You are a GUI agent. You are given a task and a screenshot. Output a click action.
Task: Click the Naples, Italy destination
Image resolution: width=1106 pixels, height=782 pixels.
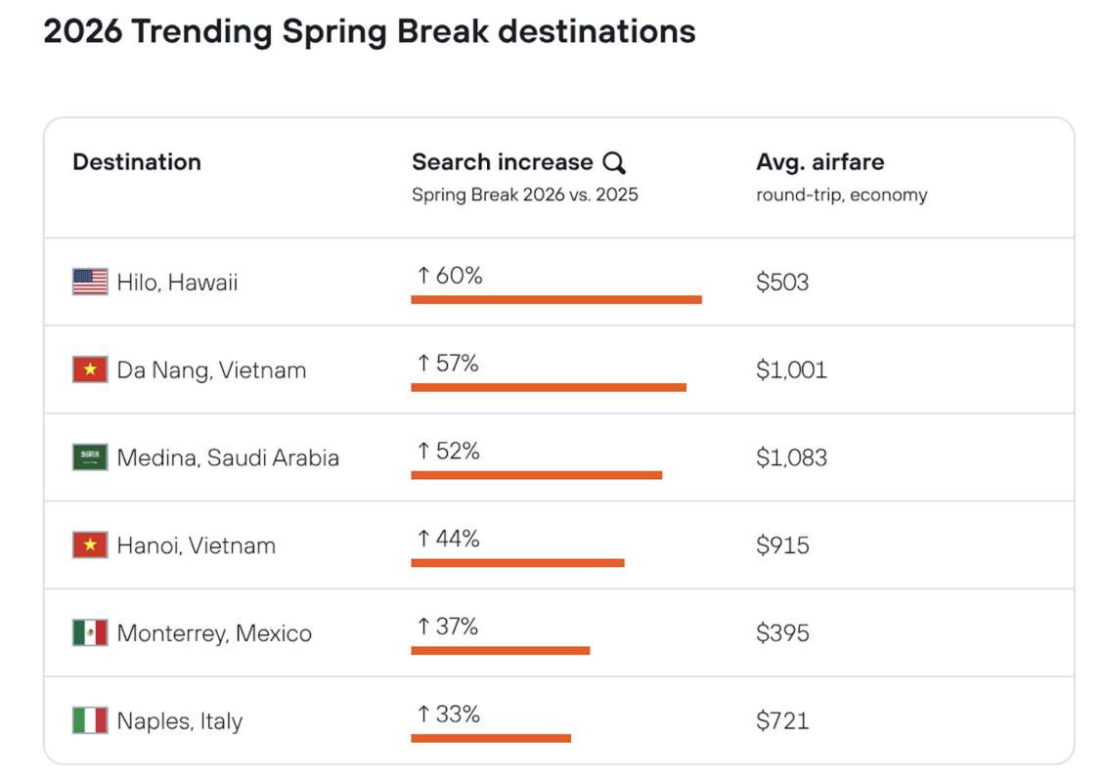click(x=180, y=721)
